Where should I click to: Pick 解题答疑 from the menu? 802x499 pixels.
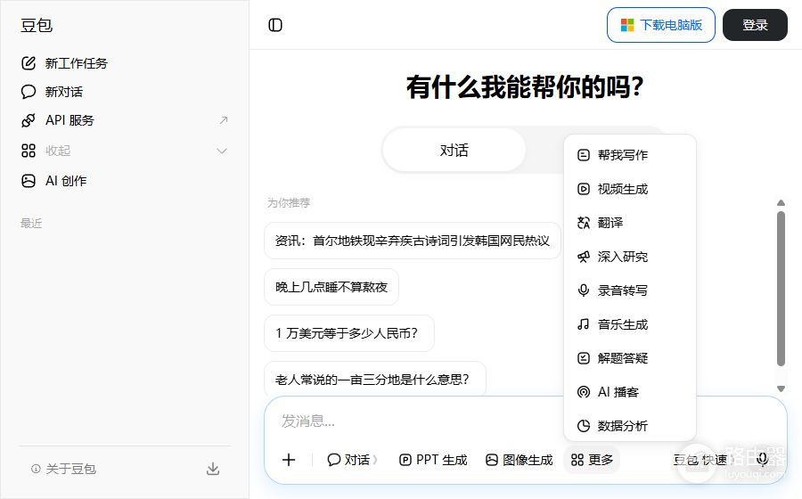point(630,358)
